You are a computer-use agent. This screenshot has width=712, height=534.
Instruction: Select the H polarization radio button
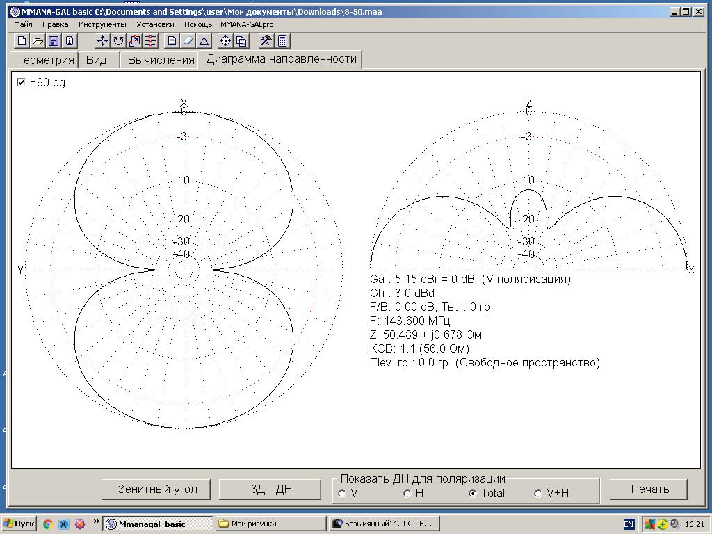pyautogui.click(x=407, y=494)
